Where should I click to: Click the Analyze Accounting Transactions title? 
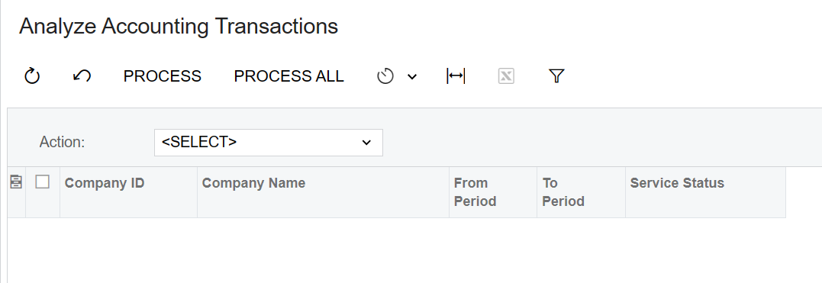179,27
